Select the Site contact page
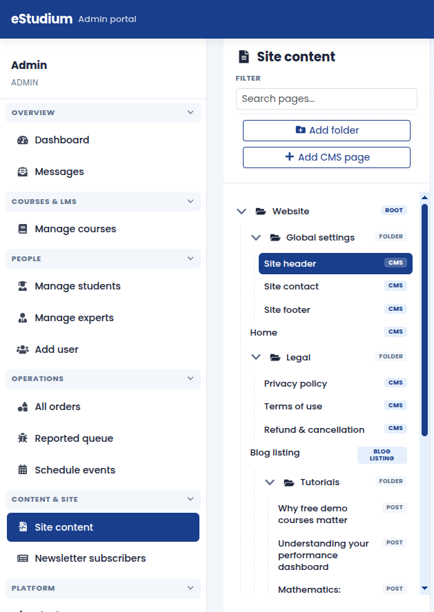The width and height of the screenshot is (434, 612). (335, 286)
